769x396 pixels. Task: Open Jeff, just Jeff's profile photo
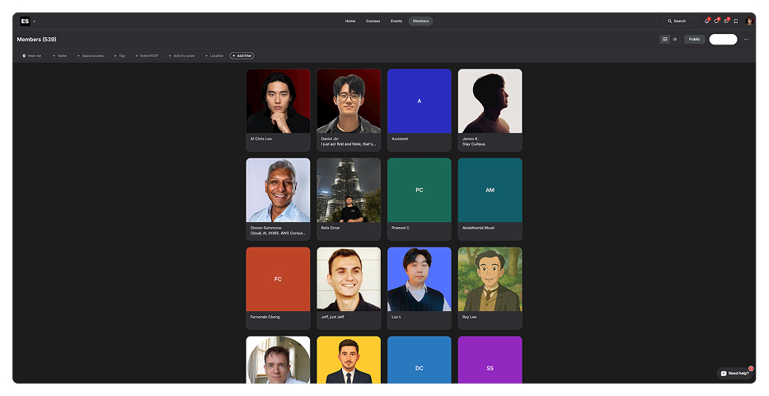pos(349,279)
